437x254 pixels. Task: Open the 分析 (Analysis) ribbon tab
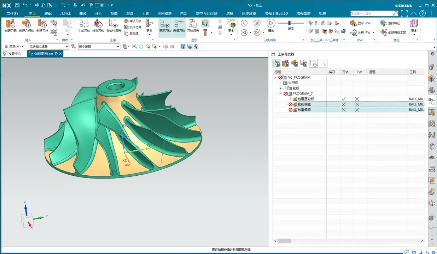pos(98,13)
